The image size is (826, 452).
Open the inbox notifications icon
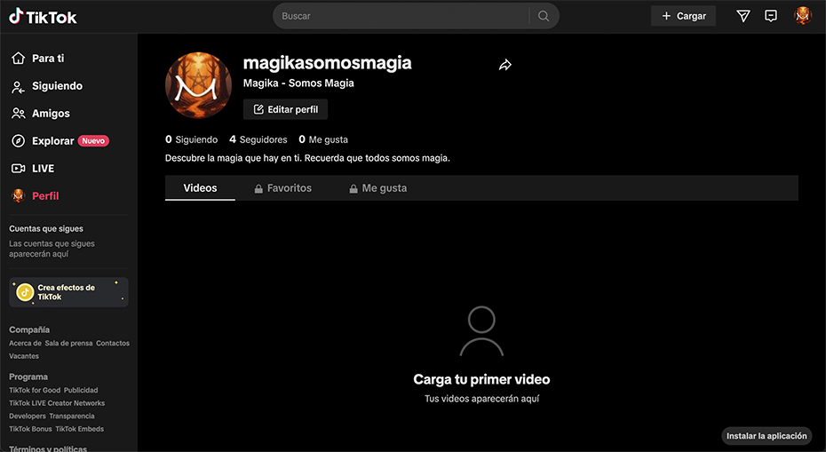tap(771, 16)
